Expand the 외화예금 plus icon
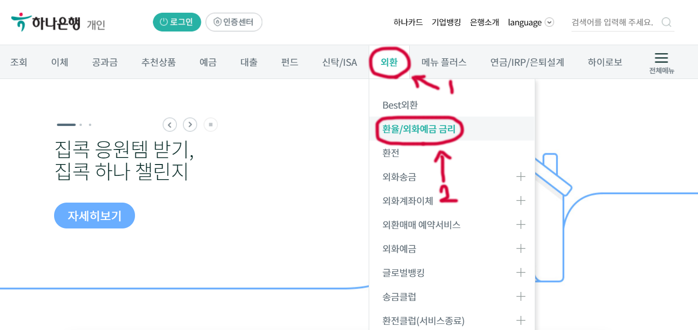 (x=521, y=249)
